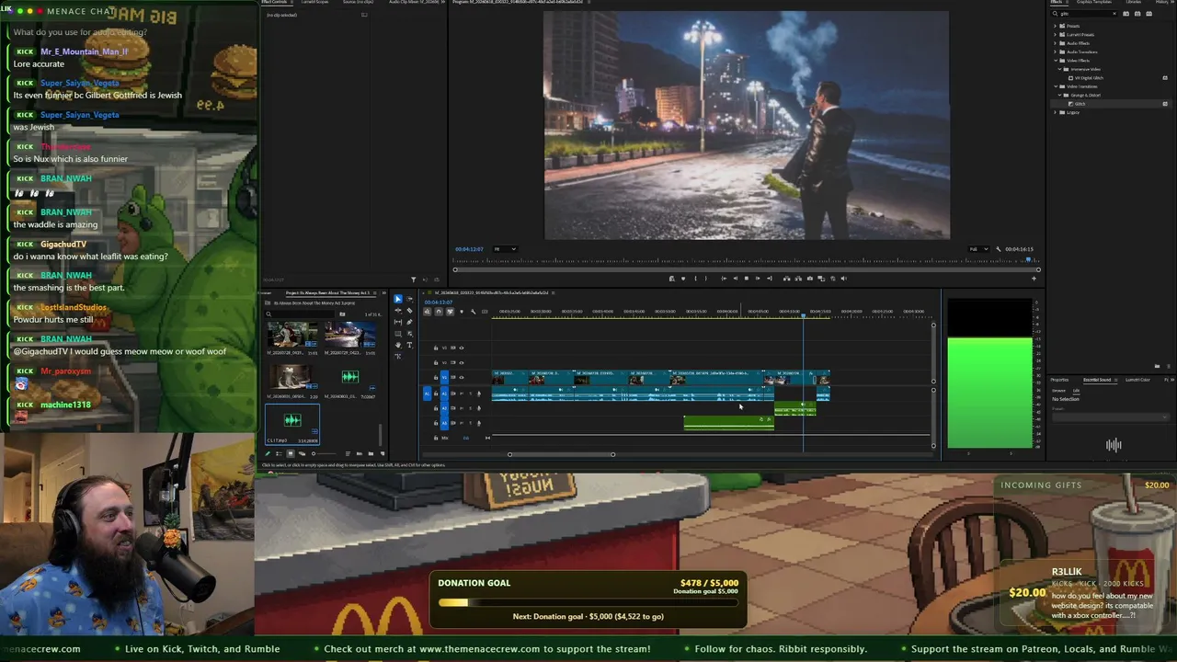Go to In point in Program monitor
The image size is (1177, 662).
[x=724, y=279]
